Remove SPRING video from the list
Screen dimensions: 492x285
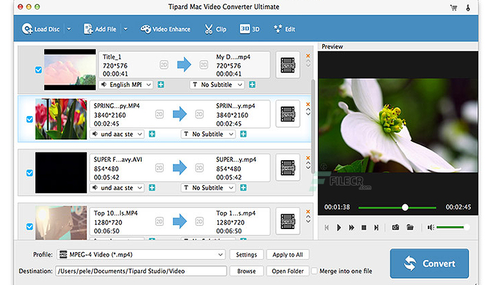[x=308, y=104]
